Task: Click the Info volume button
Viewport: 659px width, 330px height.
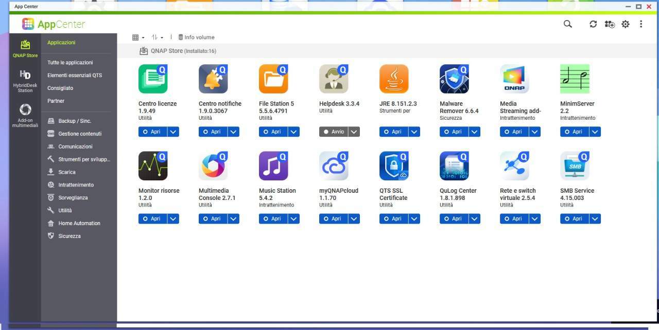Action: tap(196, 38)
